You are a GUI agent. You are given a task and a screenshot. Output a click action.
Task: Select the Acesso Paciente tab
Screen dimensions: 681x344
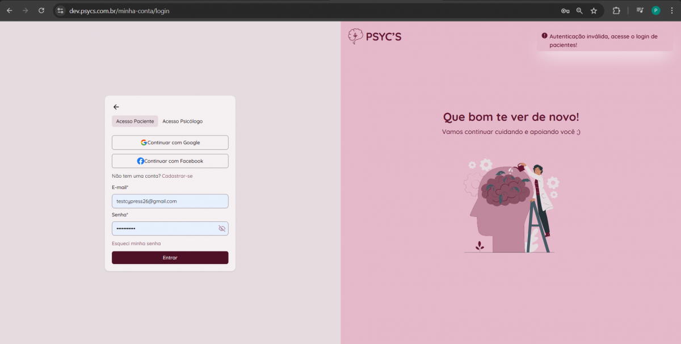[x=135, y=121]
